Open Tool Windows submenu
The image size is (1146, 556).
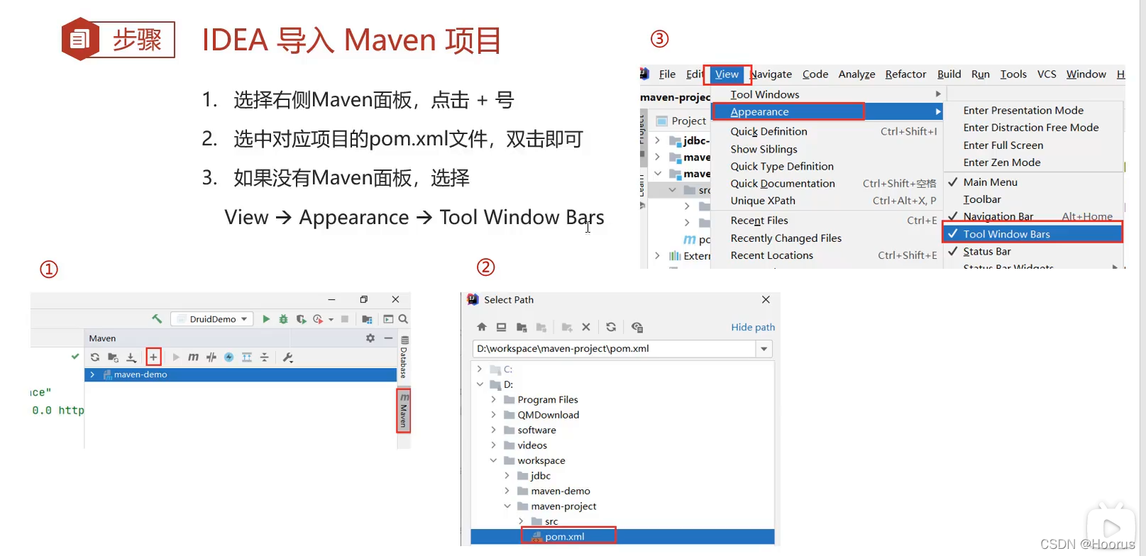pyautogui.click(x=827, y=94)
